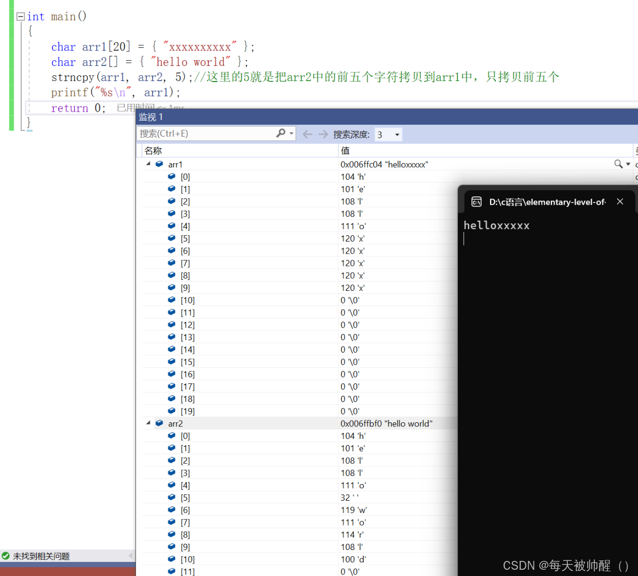Click the cube icon of arr2 [9]
The height and width of the screenshot is (576, 638).
[172, 546]
